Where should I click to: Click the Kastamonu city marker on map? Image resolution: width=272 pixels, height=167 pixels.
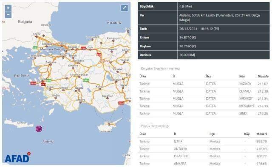click(x=113, y=41)
